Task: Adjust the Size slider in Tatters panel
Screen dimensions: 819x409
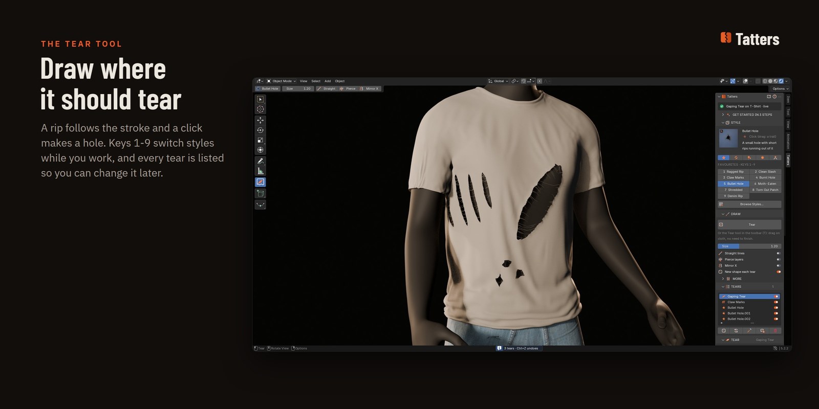Action: click(749, 246)
